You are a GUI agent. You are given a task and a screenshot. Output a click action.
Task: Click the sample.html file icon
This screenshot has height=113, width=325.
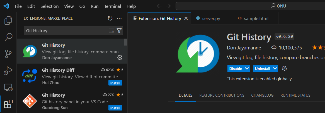click(240, 18)
